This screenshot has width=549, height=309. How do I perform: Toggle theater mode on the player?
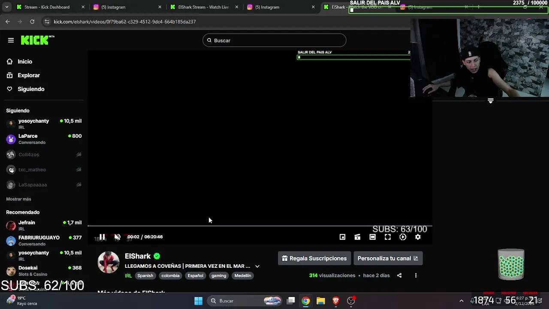point(372,237)
